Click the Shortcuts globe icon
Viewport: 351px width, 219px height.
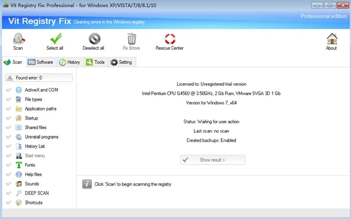click(x=19, y=203)
